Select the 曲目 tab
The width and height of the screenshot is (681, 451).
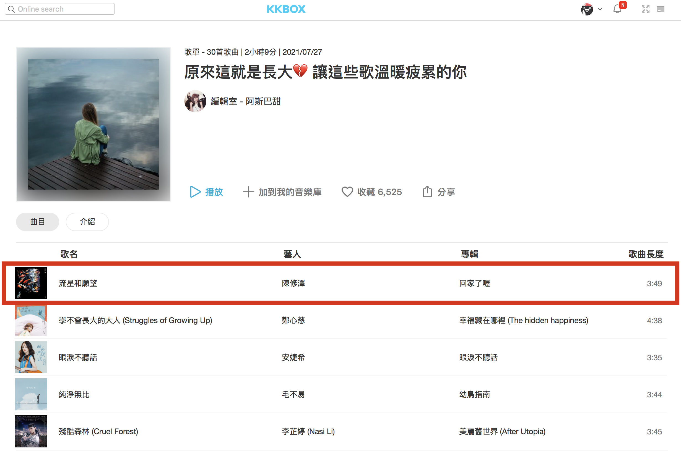click(37, 222)
